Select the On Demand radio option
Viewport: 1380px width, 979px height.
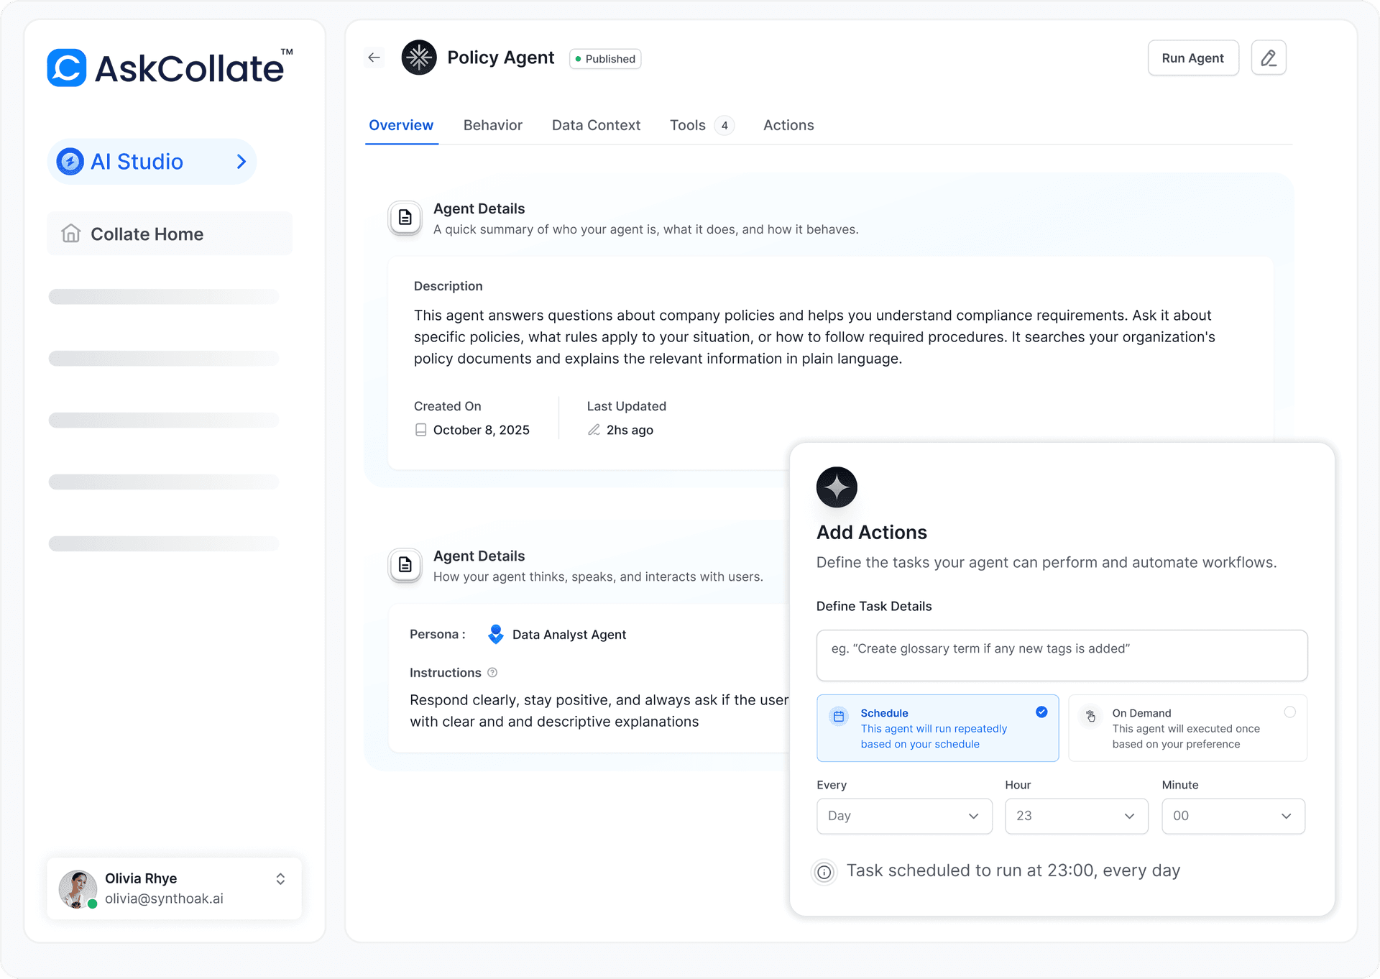(x=1289, y=712)
